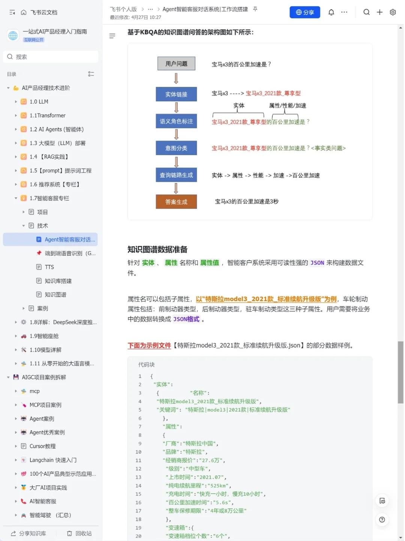The height and width of the screenshot is (541, 405).
Task: Expand the 案例 folder arrow
Action: click(23, 308)
